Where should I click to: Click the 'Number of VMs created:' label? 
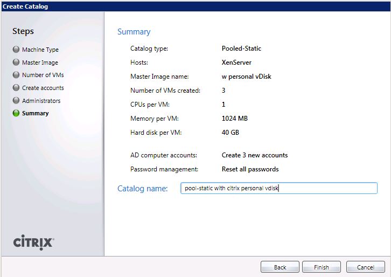pos(165,91)
